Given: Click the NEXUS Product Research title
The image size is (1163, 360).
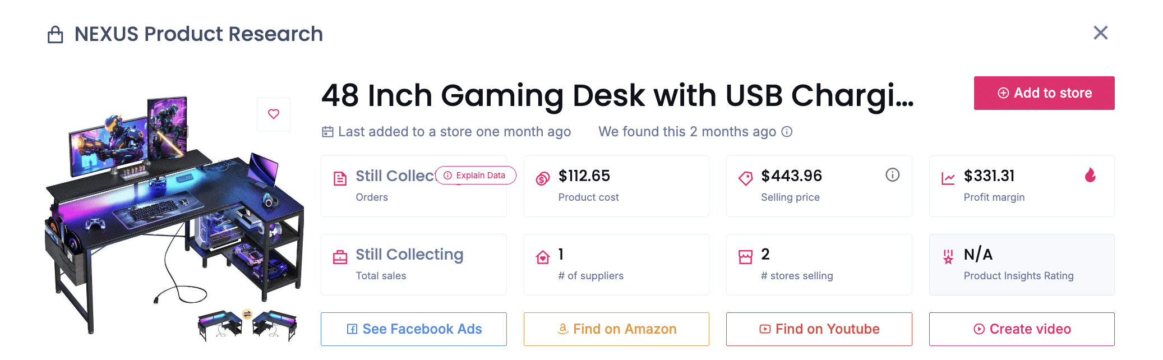Looking at the screenshot, I should pyautogui.click(x=198, y=34).
